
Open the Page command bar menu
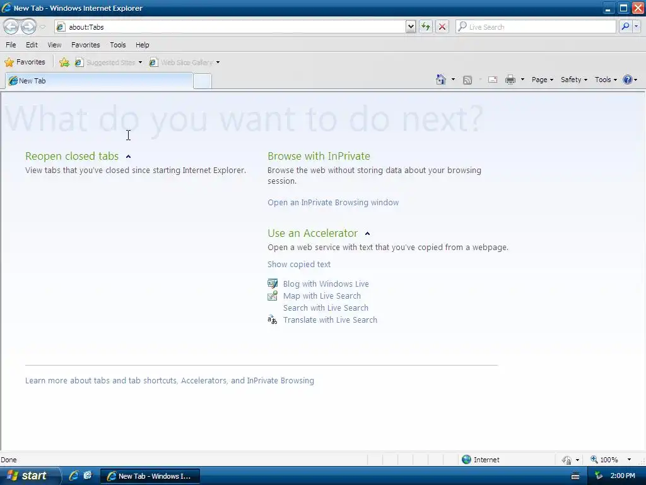[542, 80]
